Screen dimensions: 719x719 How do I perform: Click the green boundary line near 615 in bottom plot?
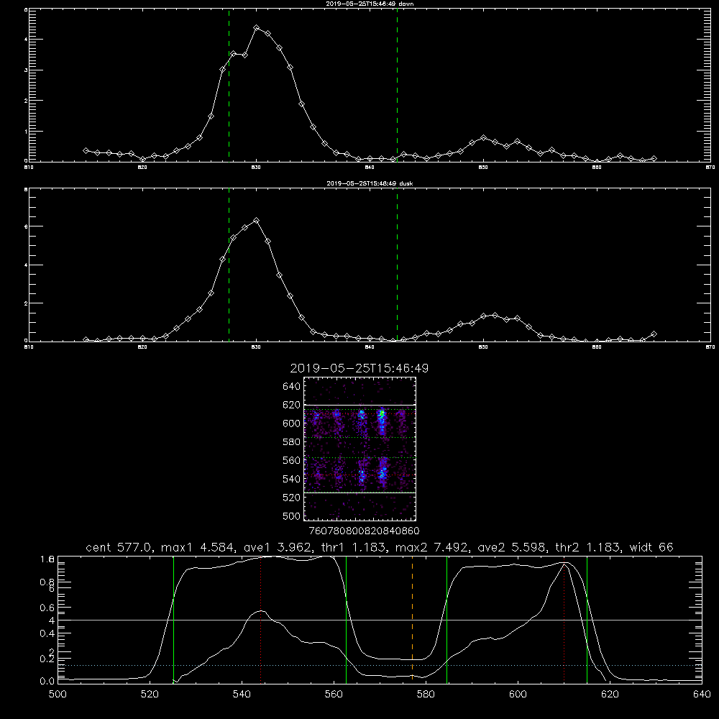click(x=587, y=618)
